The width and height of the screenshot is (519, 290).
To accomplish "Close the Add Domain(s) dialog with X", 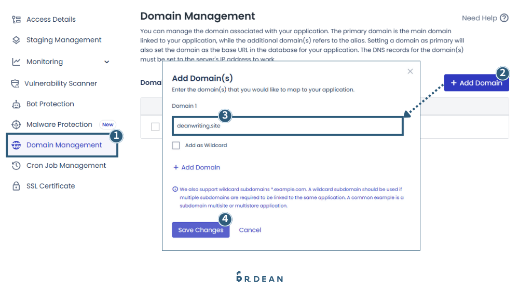I will 410,71.
